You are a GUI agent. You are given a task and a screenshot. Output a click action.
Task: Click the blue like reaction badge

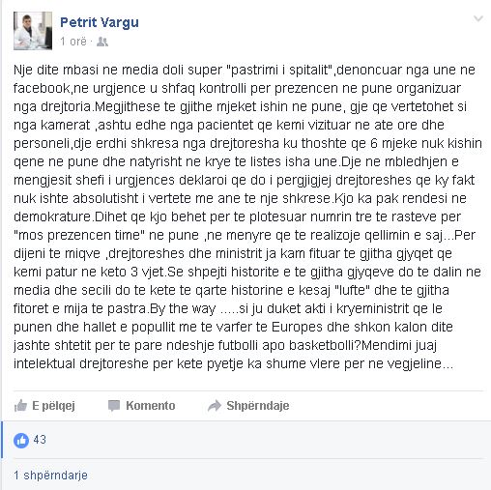point(21,440)
